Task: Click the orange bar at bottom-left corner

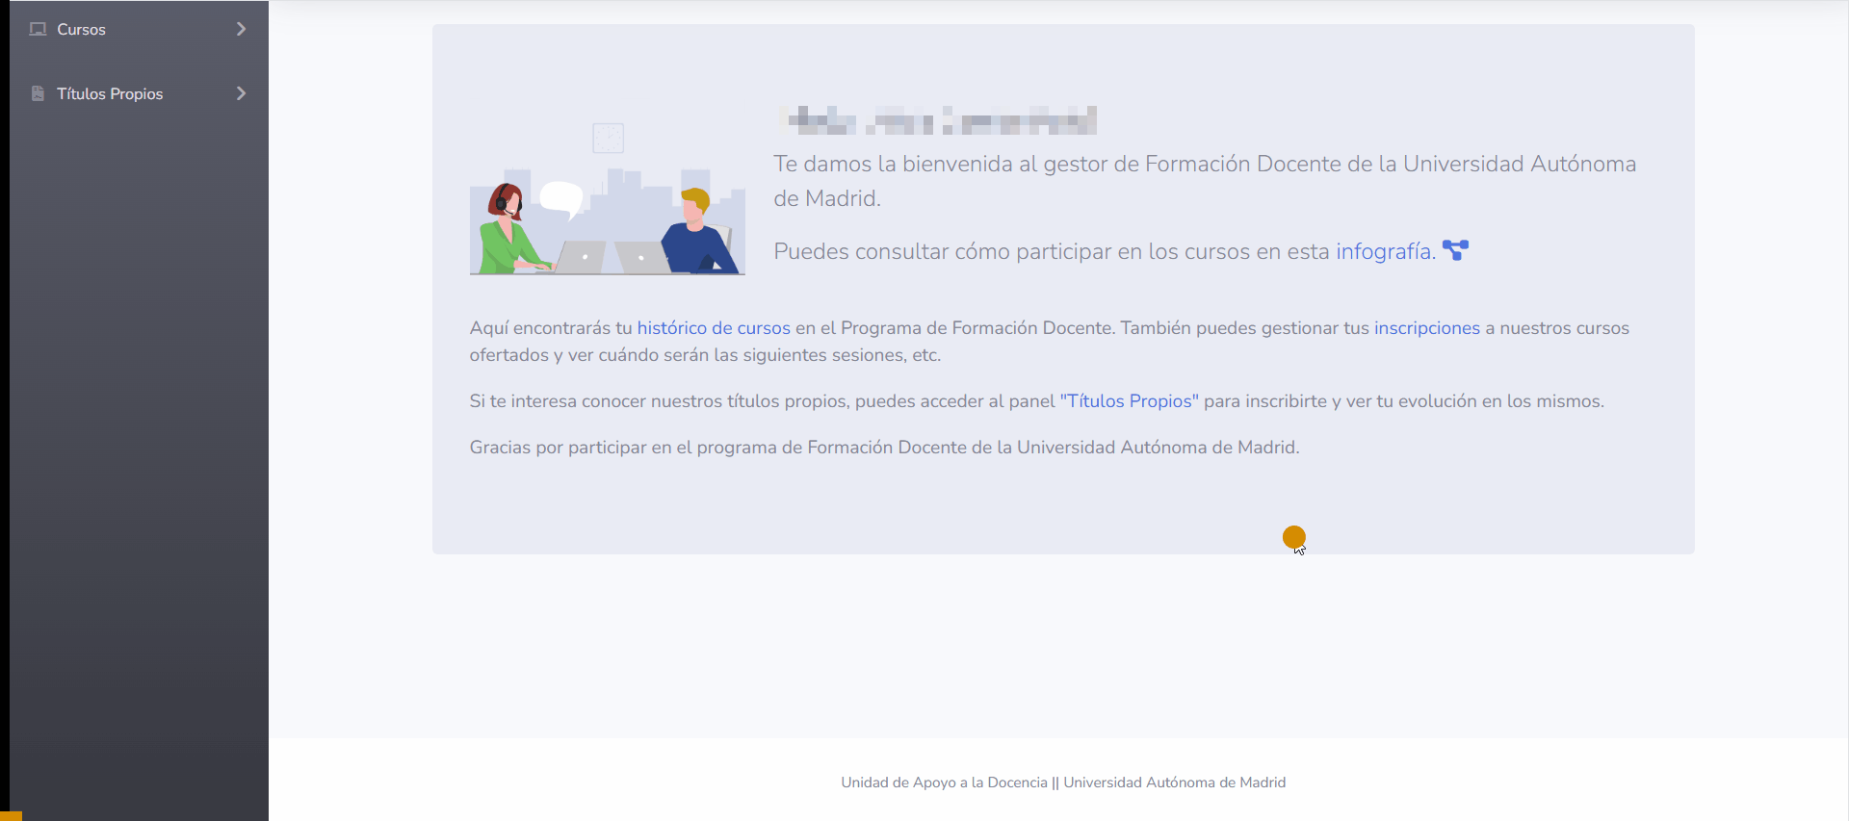Action: [11, 815]
